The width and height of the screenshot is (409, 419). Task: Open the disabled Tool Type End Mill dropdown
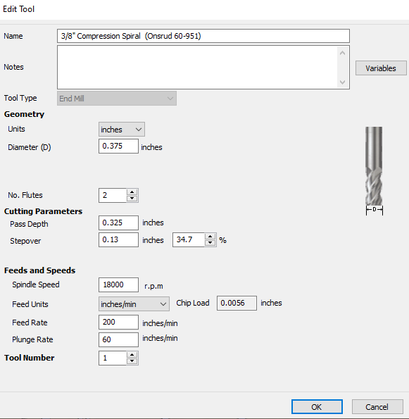117,99
